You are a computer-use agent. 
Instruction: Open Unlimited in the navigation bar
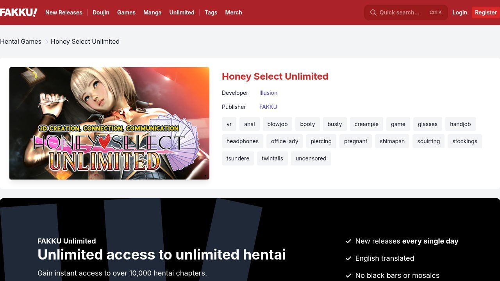pos(182,12)
